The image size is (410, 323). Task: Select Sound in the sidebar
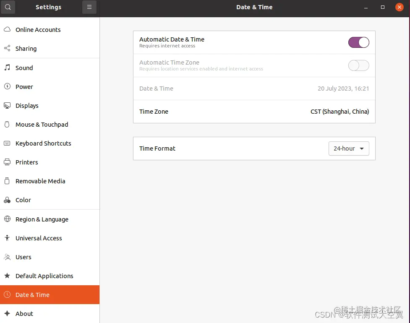pyautogui.click(x=50, y=68)
